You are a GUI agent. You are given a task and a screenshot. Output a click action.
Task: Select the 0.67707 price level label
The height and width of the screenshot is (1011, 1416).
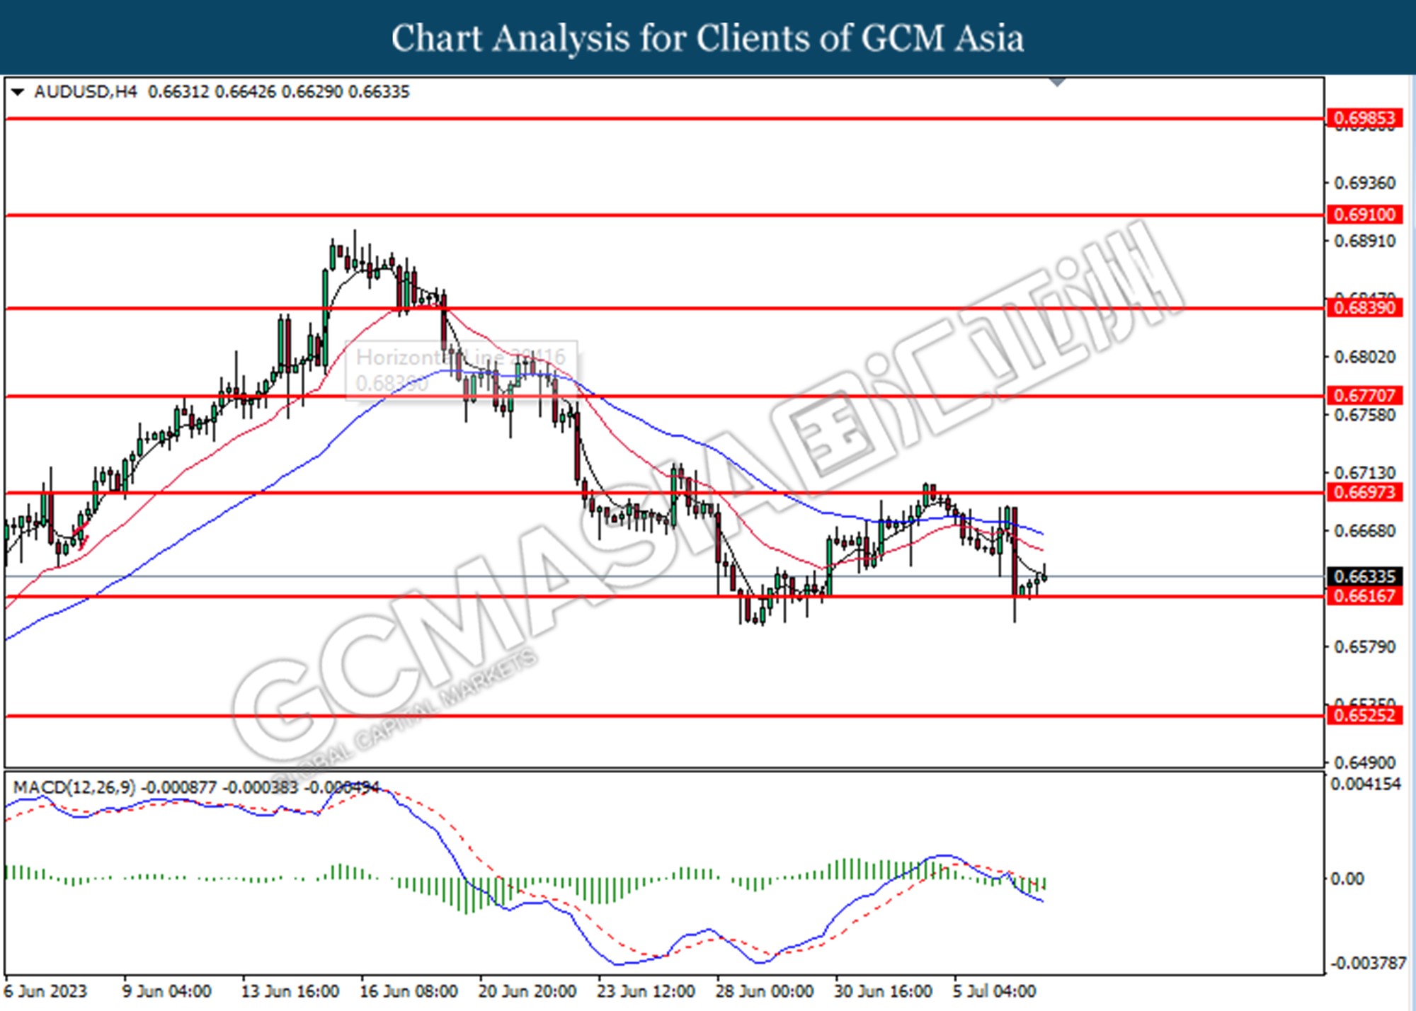click(1364, 396)
